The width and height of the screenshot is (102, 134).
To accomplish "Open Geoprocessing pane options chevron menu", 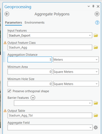I will click(89, 6).
